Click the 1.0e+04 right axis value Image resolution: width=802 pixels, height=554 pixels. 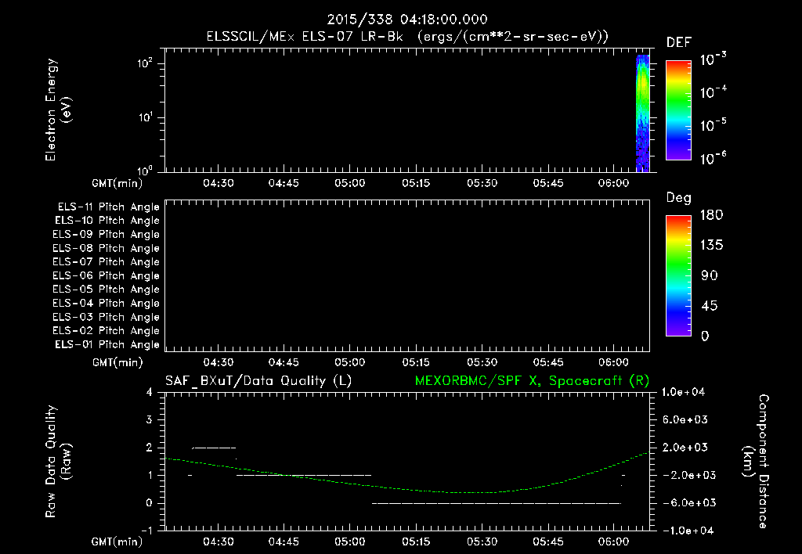point(683,392)
